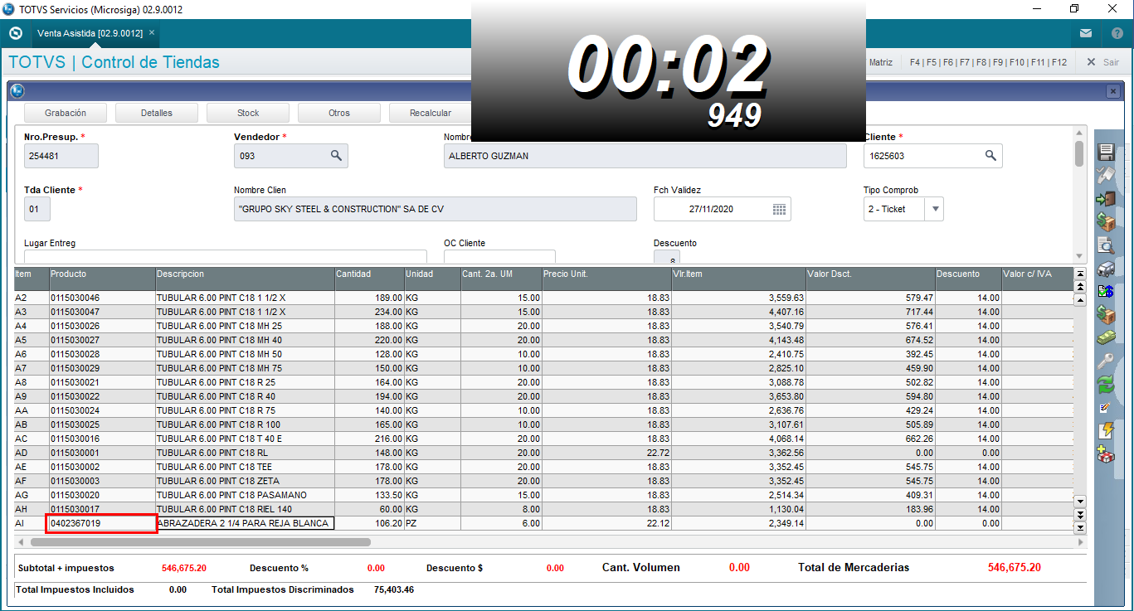Screen dimensions: 1134x611
Task: Select row with TUBULAR 6.00 PINT C18 PASAMANO
Action: click(x=543, y=495)
